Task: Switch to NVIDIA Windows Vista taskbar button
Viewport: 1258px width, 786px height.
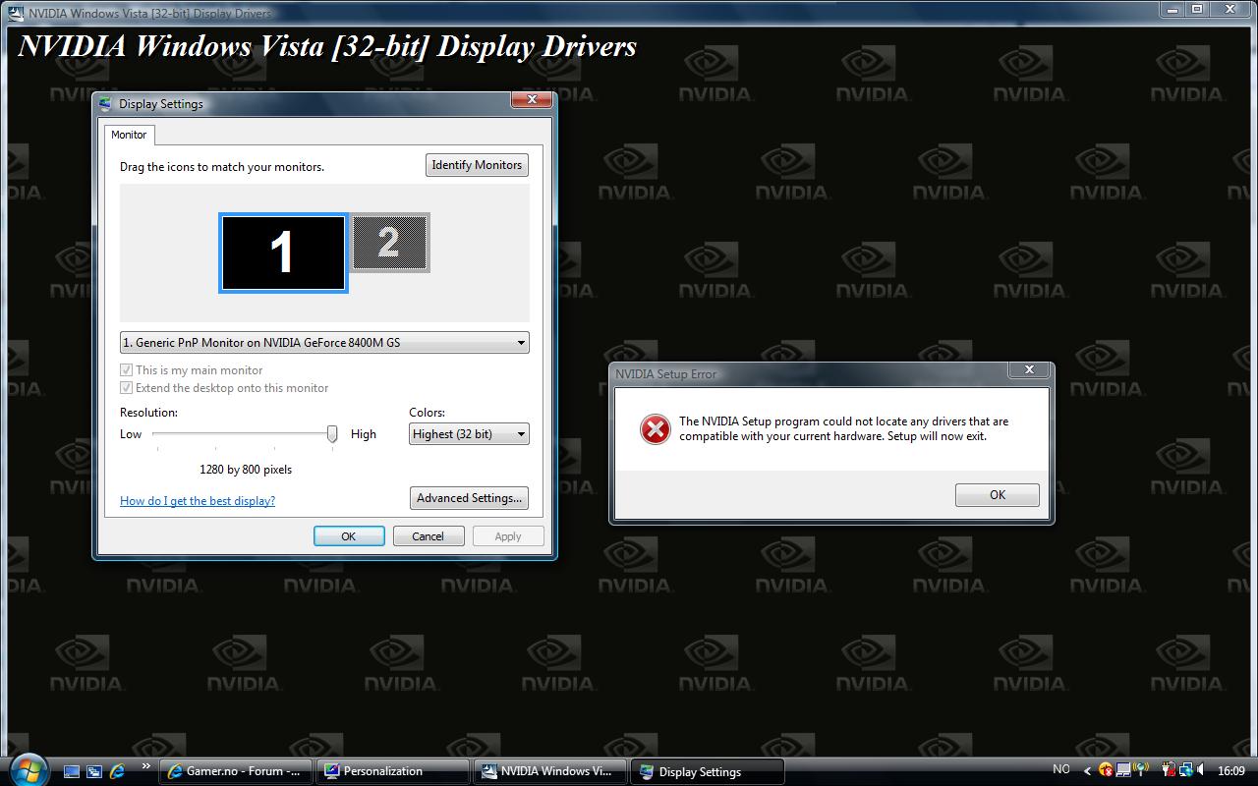Action: (x=550, y=771)
